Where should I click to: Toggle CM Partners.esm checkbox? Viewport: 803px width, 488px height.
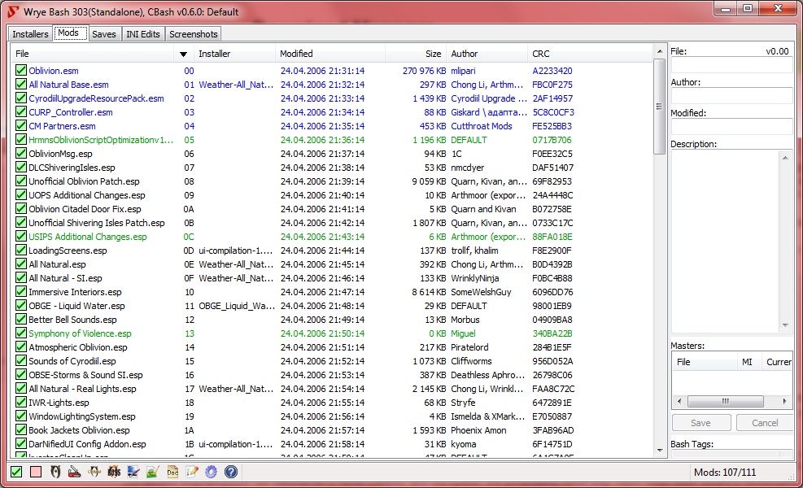click(21, 125)
